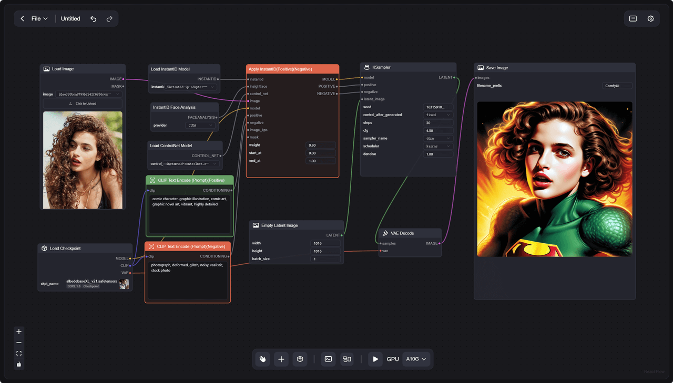
Task: Open the A10G GPU dropdown
Action: (416, 359)
